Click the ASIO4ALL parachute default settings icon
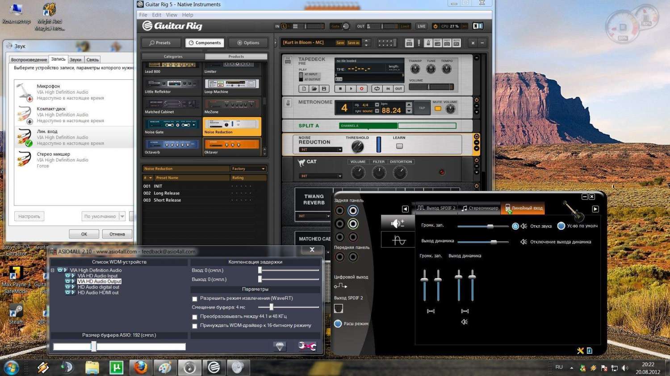This screenshot has height=376, width=670. tap(280, 346)
